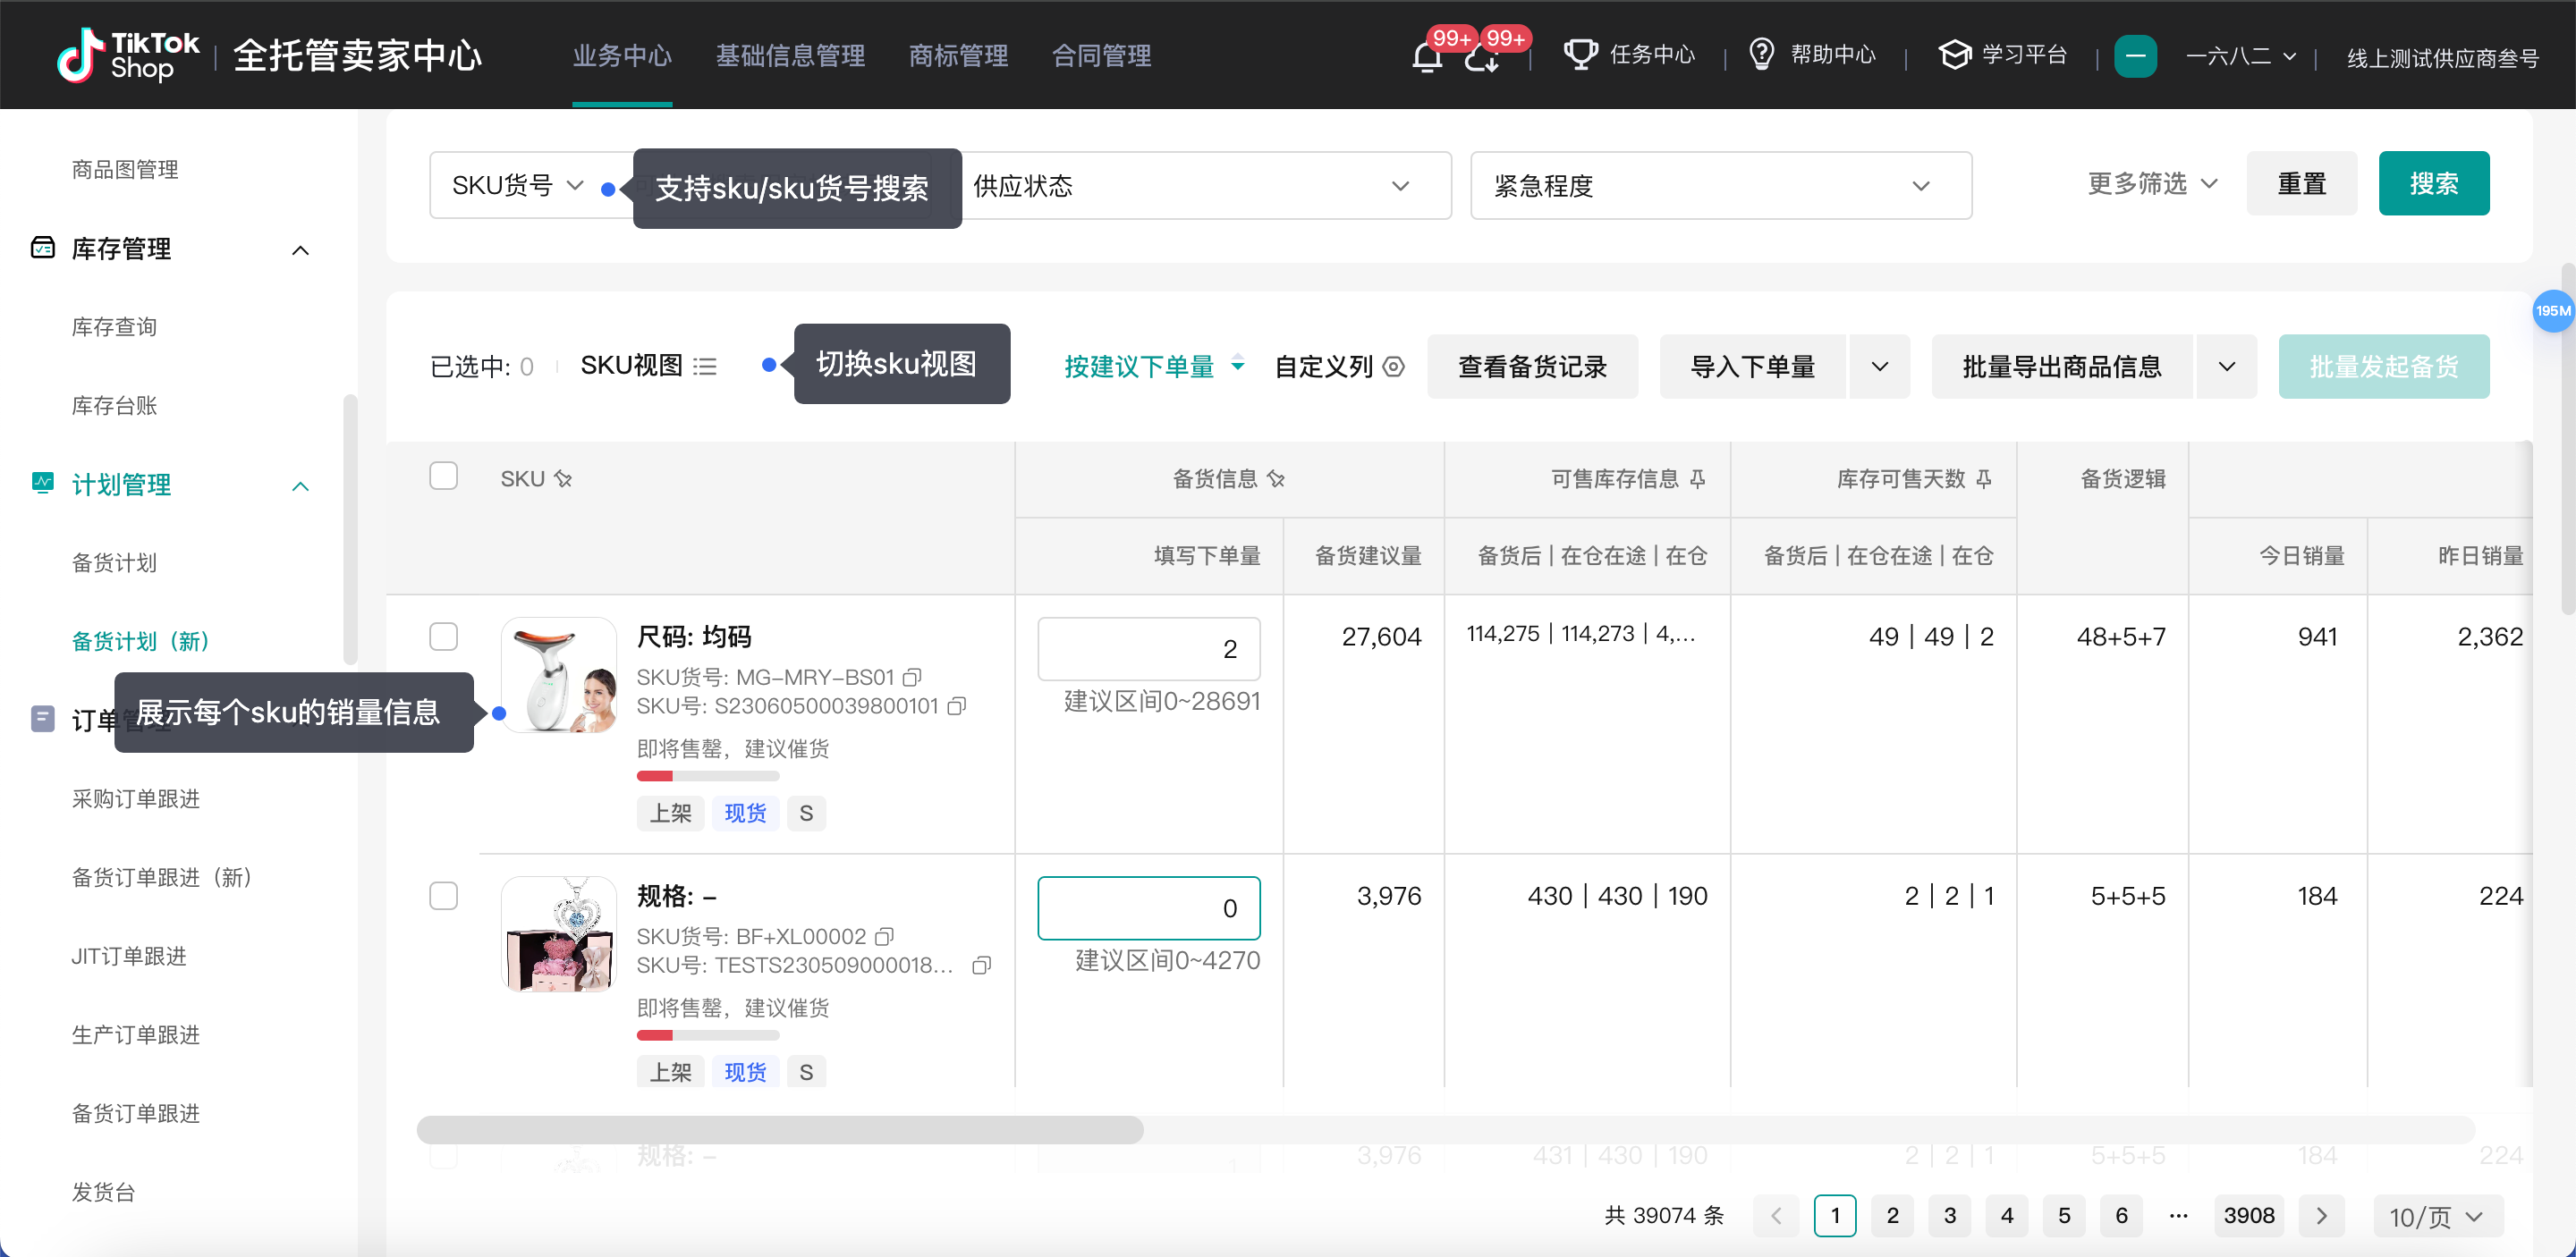
Task: Check the row for MG-MRY-BS01
Action: [443, 637]
